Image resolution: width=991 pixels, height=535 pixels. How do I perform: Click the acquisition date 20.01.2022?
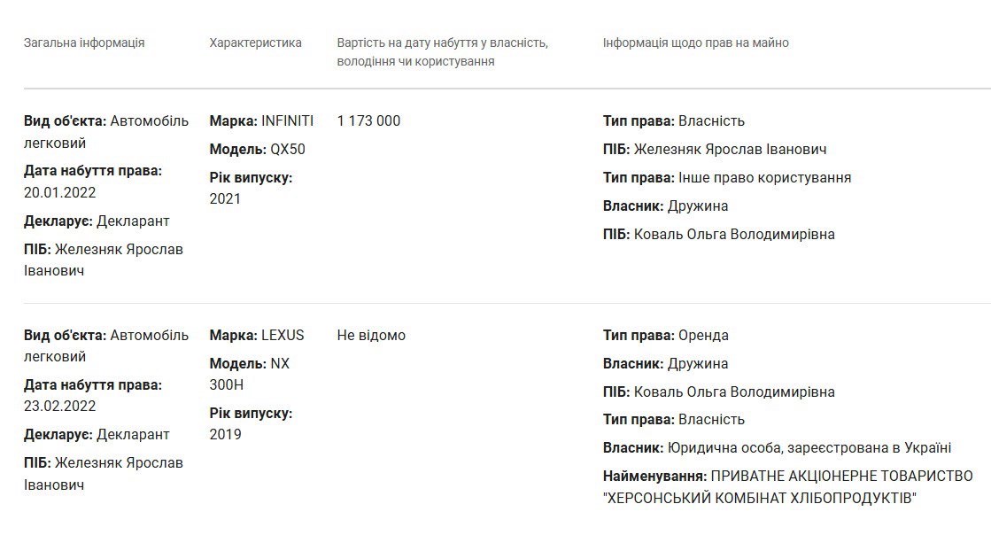click(x=59, y=192)
